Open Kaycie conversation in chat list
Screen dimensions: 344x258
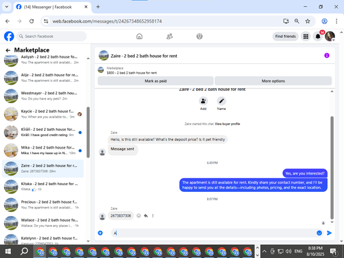pyautogui.click(x=43, y=114)
